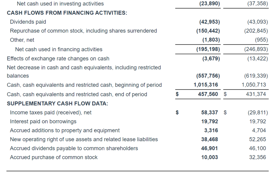Click the "SUPPLEMENTARY CASH FLOW DATA" heading

(57, 103)
